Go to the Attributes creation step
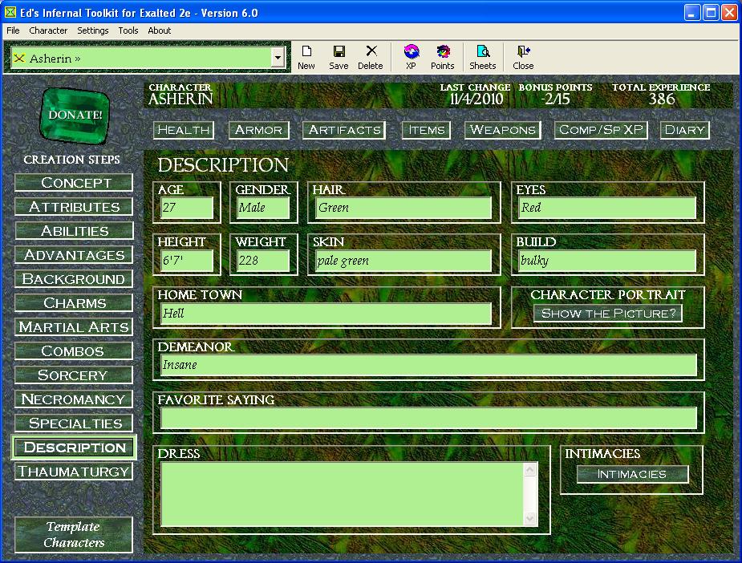 click(x=74, y=207)
